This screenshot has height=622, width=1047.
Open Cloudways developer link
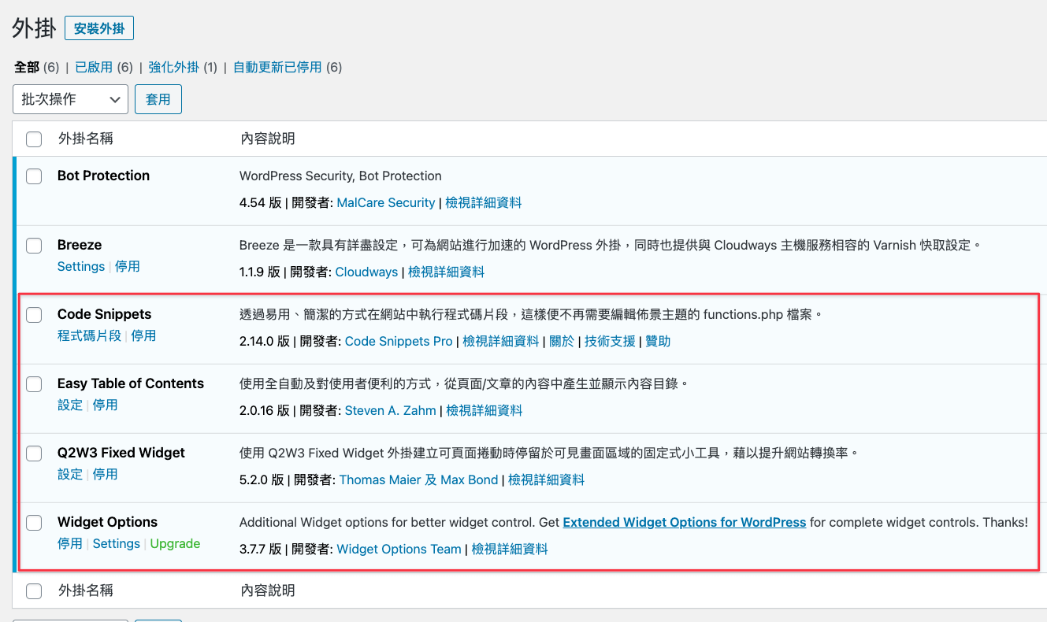point(366,272)
